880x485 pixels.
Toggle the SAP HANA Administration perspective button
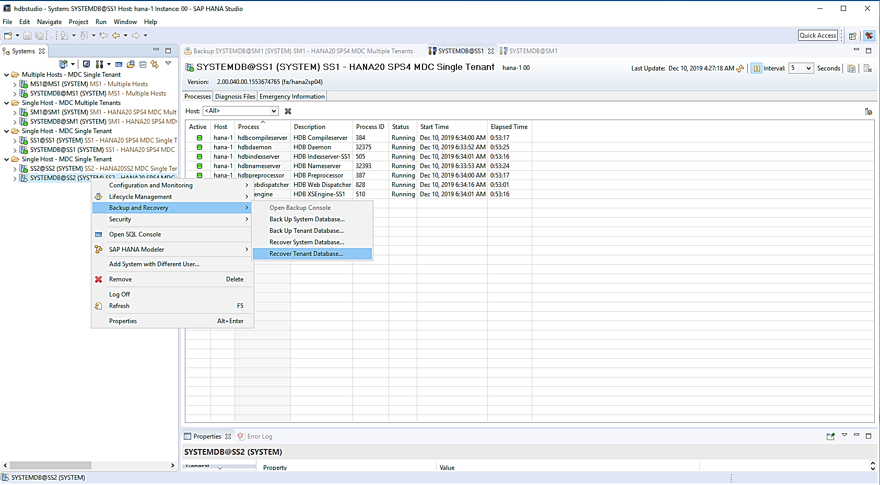pos(869,36)
